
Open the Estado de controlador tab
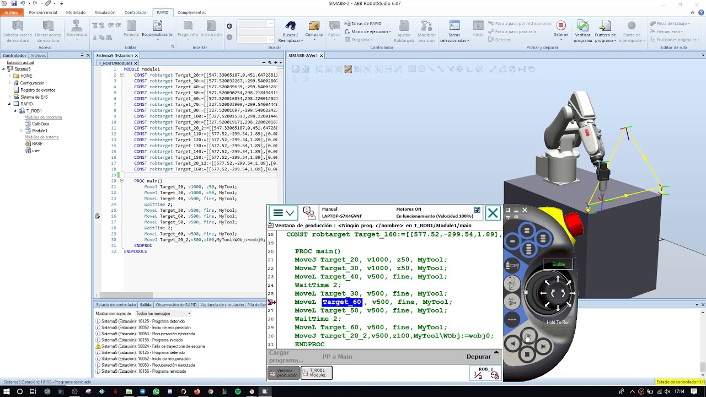pos(116,304)
